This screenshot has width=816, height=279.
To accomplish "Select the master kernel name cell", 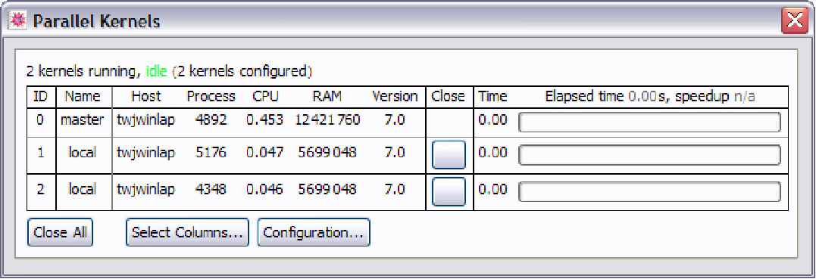I will click(83, 120).
